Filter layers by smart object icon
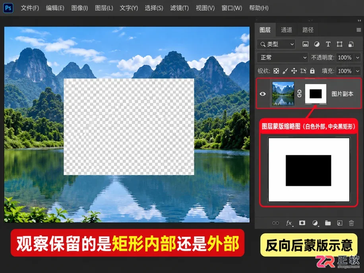This screenshot has height=273, width=364. click(351, 44)
